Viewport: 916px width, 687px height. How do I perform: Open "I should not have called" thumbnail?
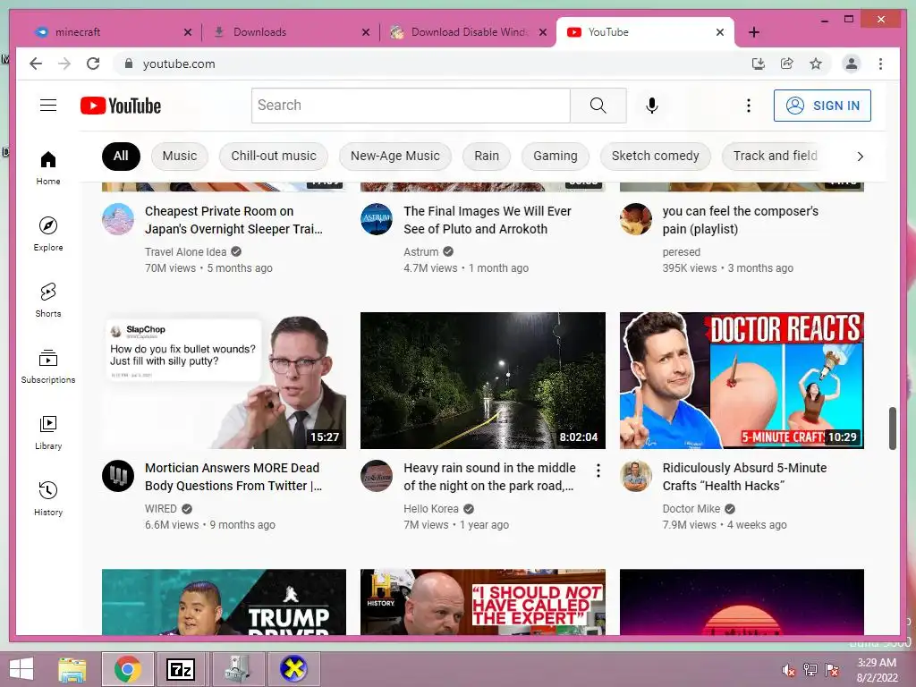[482, 602]
